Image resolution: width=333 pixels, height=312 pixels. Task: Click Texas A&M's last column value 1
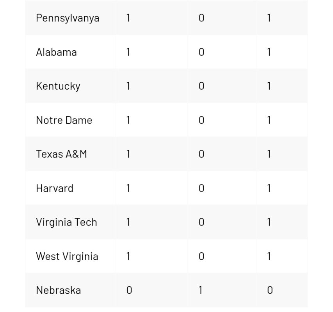(x=269, y=154)
